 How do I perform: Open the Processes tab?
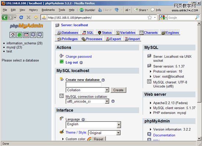[92, 39]
